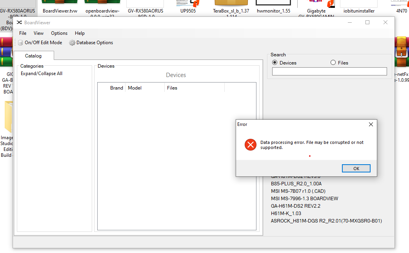Select the Files search radio button

pyautogui.click(x=333, y=63)
